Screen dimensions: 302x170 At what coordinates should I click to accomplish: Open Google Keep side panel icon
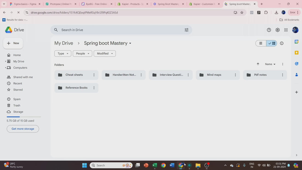[x=297, y=53]
